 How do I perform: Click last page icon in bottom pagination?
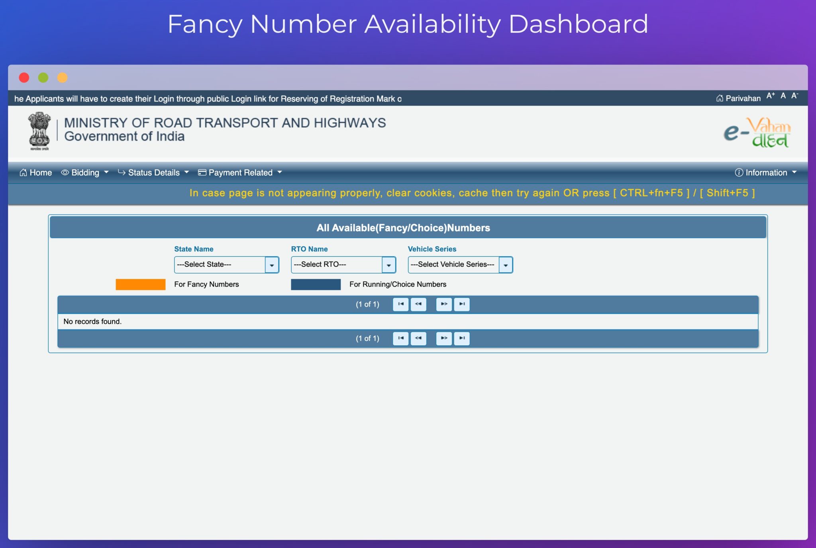pyautogui.click(x=462, y=338)
